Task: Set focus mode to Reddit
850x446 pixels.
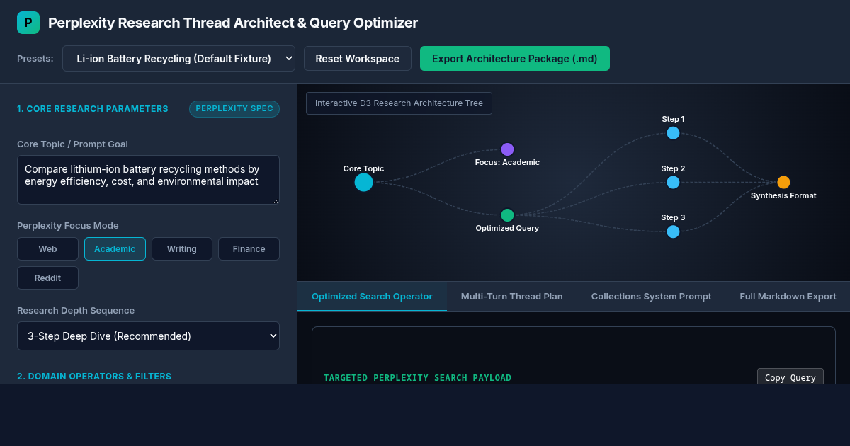Action: coord(47,278)
